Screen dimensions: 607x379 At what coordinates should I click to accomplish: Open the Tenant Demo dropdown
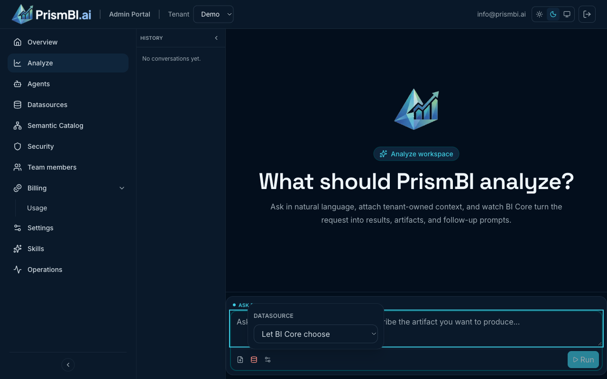point(213,14)
